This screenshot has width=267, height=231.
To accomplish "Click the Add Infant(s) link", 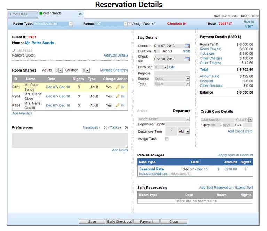I will pos(22,113).
